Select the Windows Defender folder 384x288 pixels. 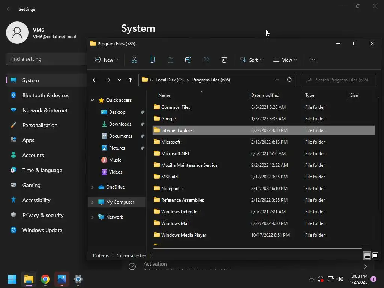point(264,212)
